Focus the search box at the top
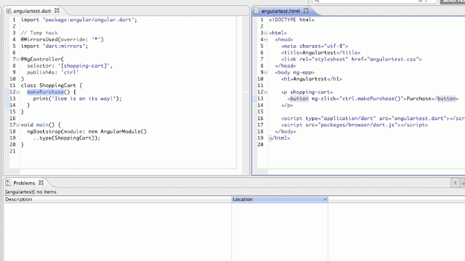This screenshot has height=261, width=465. (x=374, y=1)
